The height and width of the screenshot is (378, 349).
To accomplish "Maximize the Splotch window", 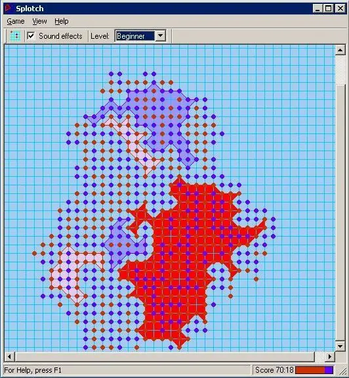I will coord(328,9).
